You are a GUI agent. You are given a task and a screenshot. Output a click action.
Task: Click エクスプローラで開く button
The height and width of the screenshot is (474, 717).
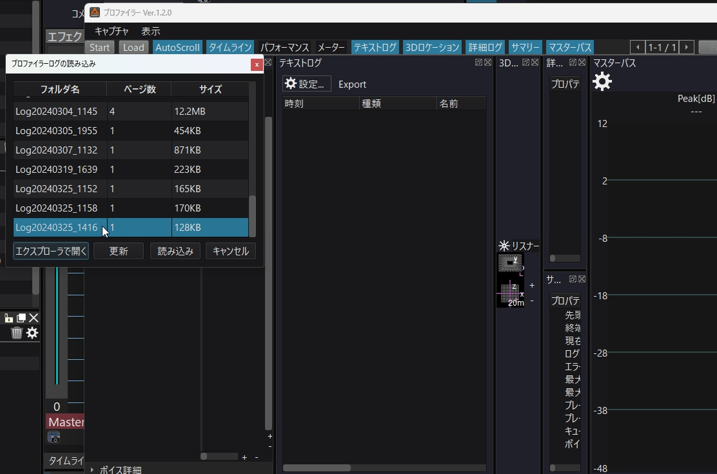(x=51, y=251)
